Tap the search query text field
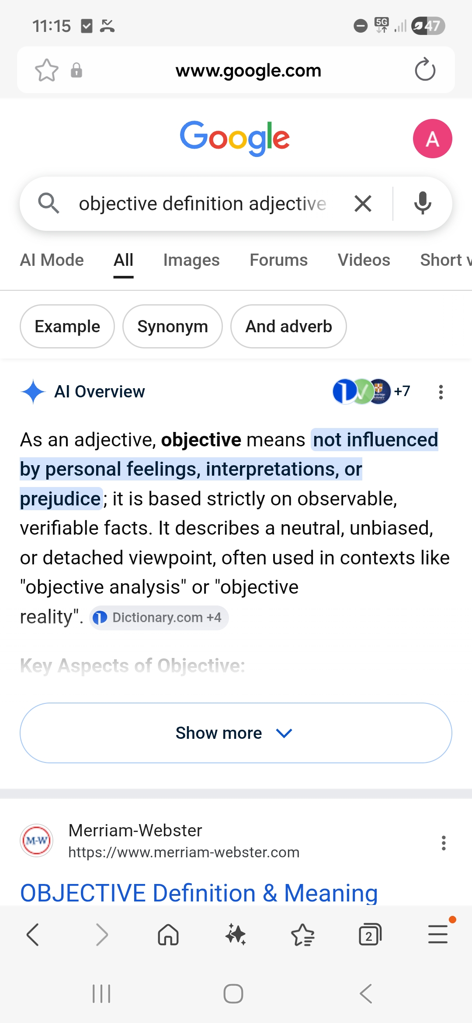This screenshot has height=1023, width=472. (x=202, y=204)
